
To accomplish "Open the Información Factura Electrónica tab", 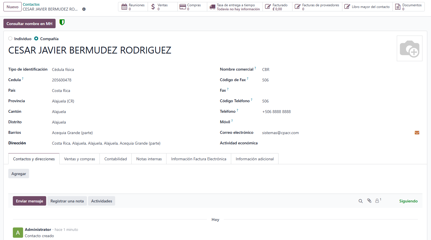I will tap(199, 159).
